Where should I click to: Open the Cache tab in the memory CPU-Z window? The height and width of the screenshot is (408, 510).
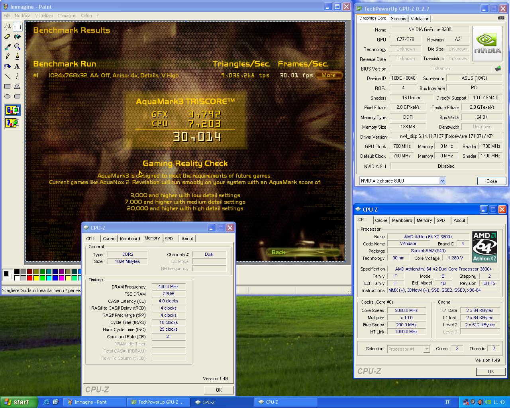click(109, 239)
